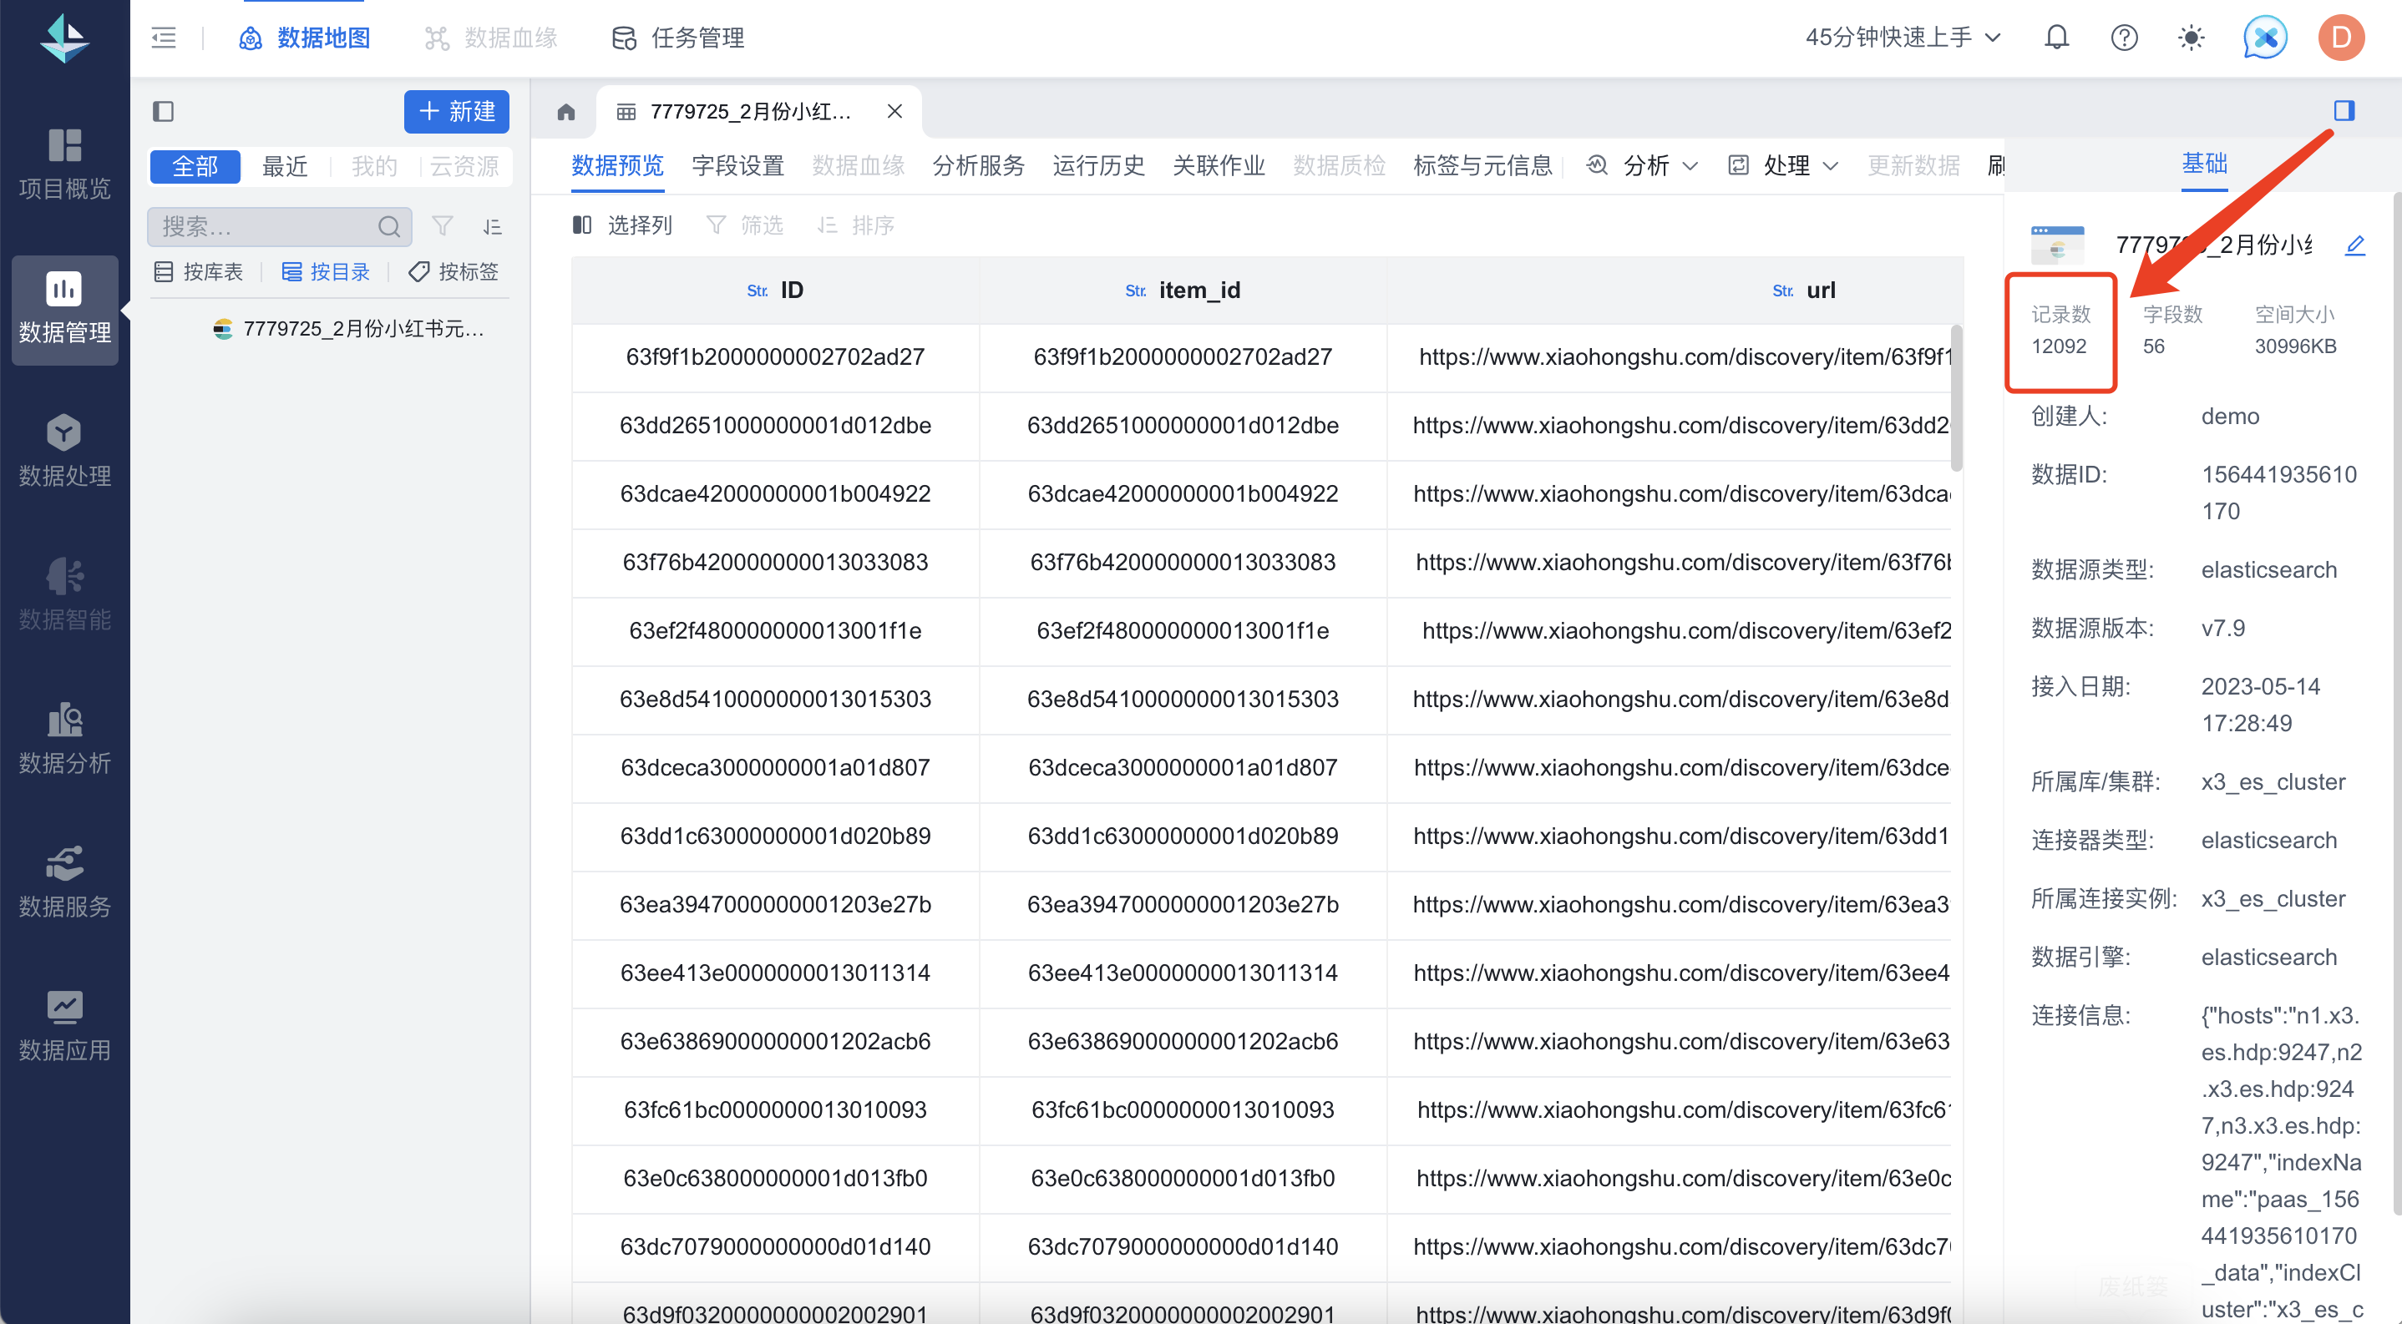Image resolution: width=2402 pixels, height=1324 pixels.
Task: Edit dataset name with pencil icon
Action: pyautogui.click(x=2354, y=245)
